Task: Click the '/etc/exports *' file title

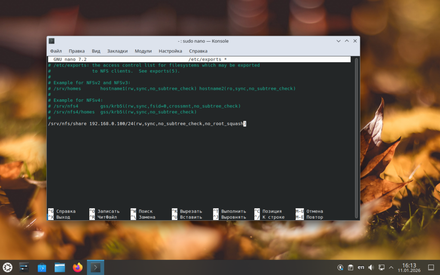Action: pos(208,59)
